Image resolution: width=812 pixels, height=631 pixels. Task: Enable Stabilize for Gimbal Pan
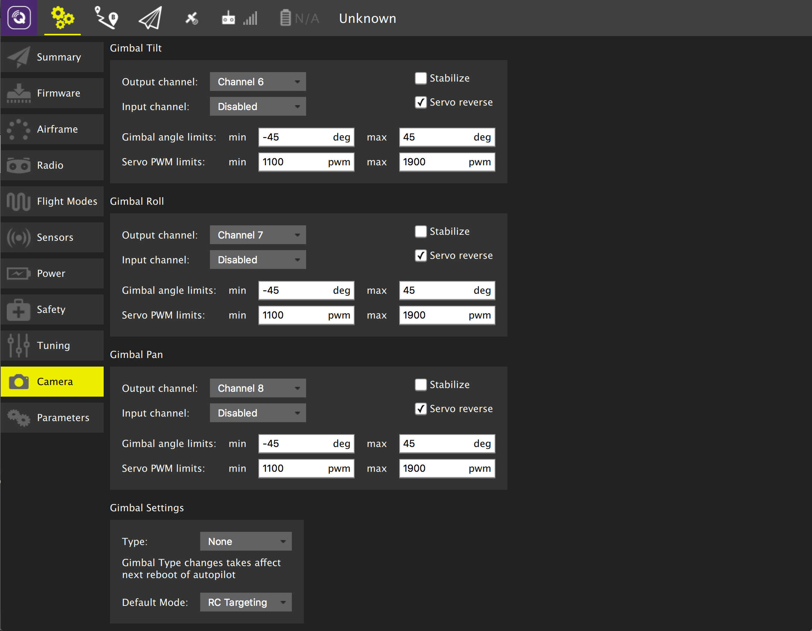(421, 385)
